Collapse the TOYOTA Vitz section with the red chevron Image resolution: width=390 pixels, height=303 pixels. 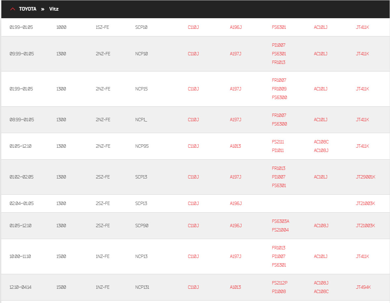click(x=13, y=9)
